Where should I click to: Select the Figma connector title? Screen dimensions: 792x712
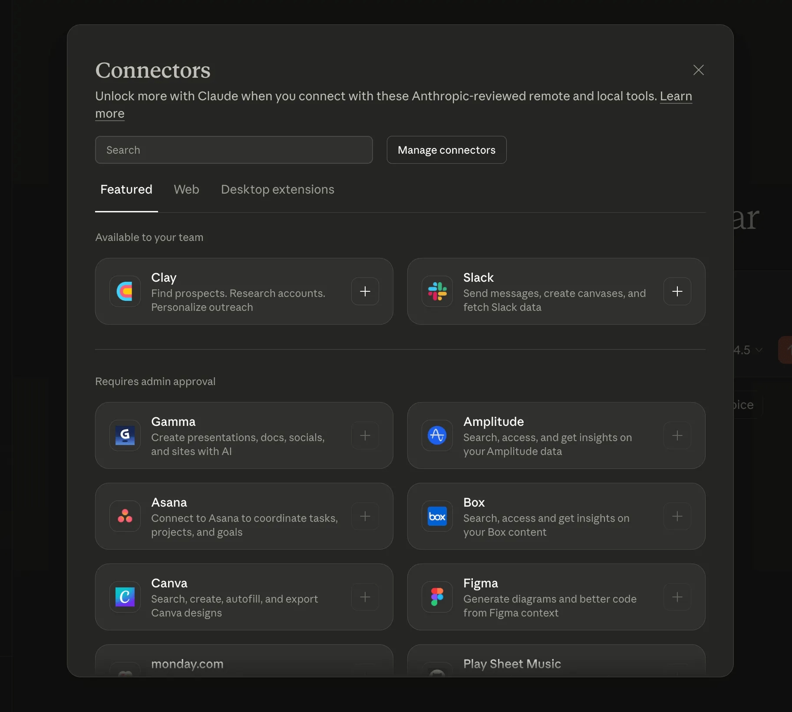[481, 583]
